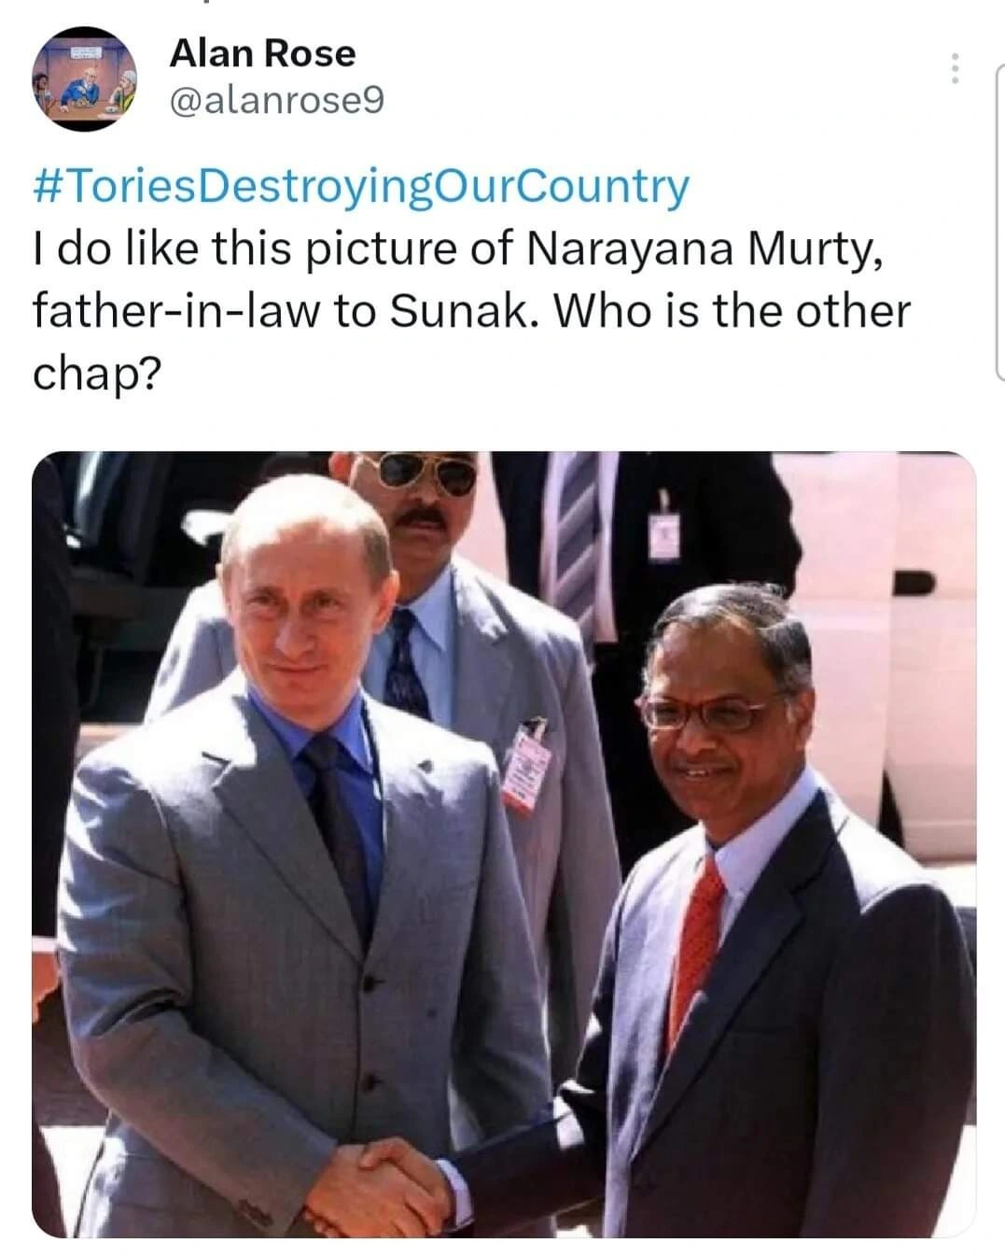
Task: Click the display name Alan Rose
Action: 262,53
